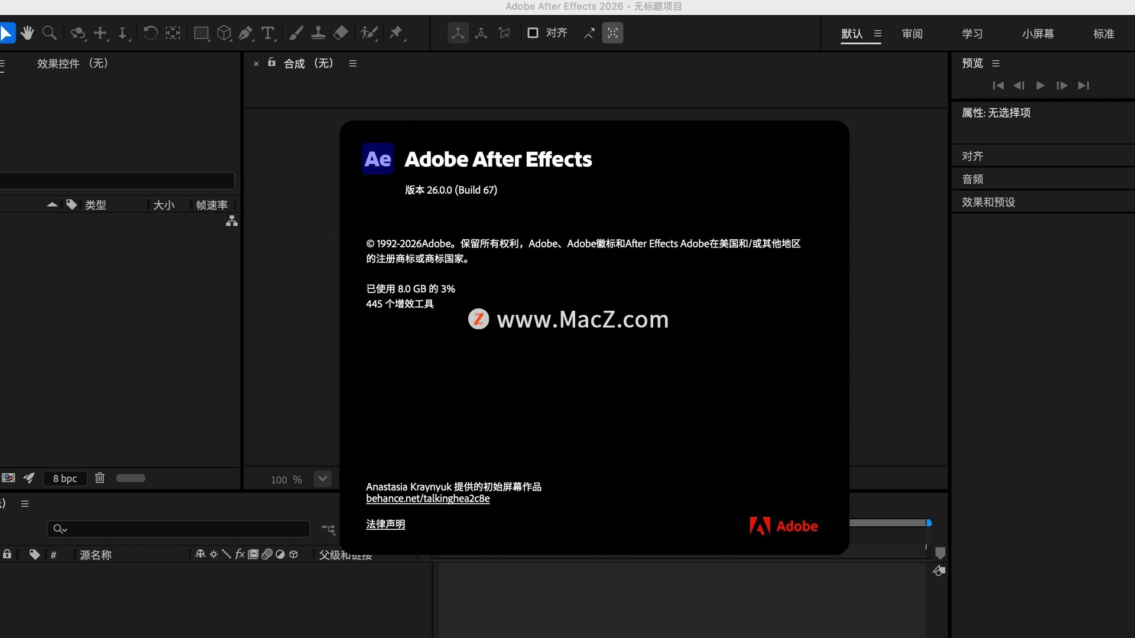The height and width of the screenshot is (638, 1135).
Task: Open the behance.net/talkinghea2c8e link
Action: 427,499
